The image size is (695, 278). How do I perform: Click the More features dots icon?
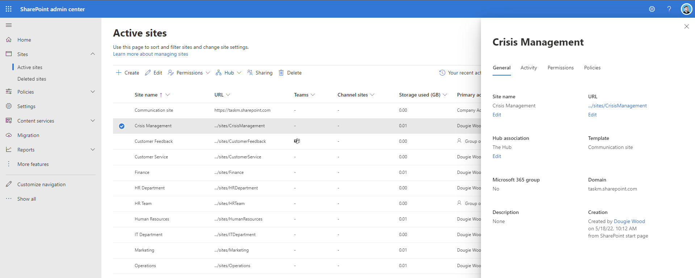[x=9, y=164]
